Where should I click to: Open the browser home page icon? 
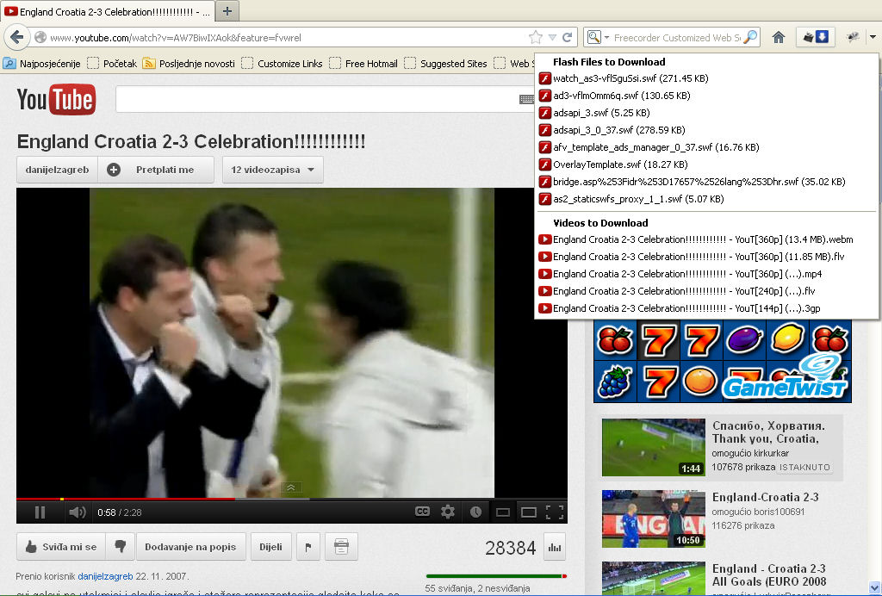(779, 38)
